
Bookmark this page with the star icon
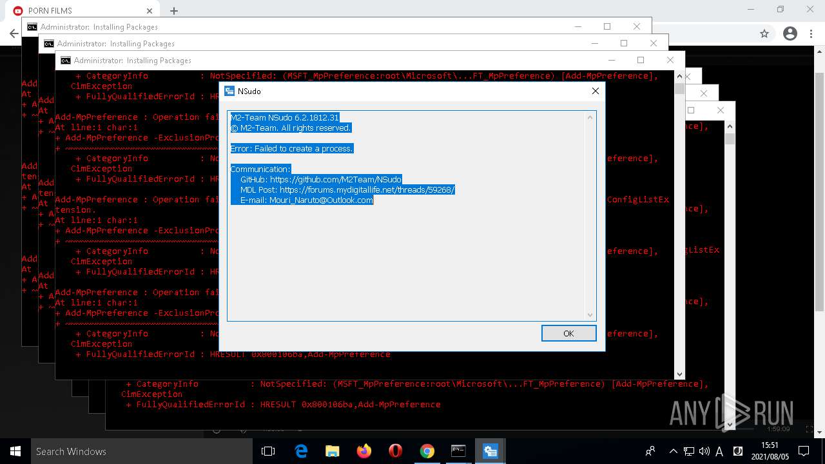[764, 34]
